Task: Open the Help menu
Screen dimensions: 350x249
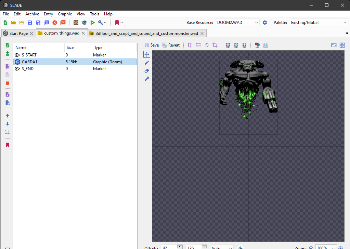Action: [x=108, y=14]
